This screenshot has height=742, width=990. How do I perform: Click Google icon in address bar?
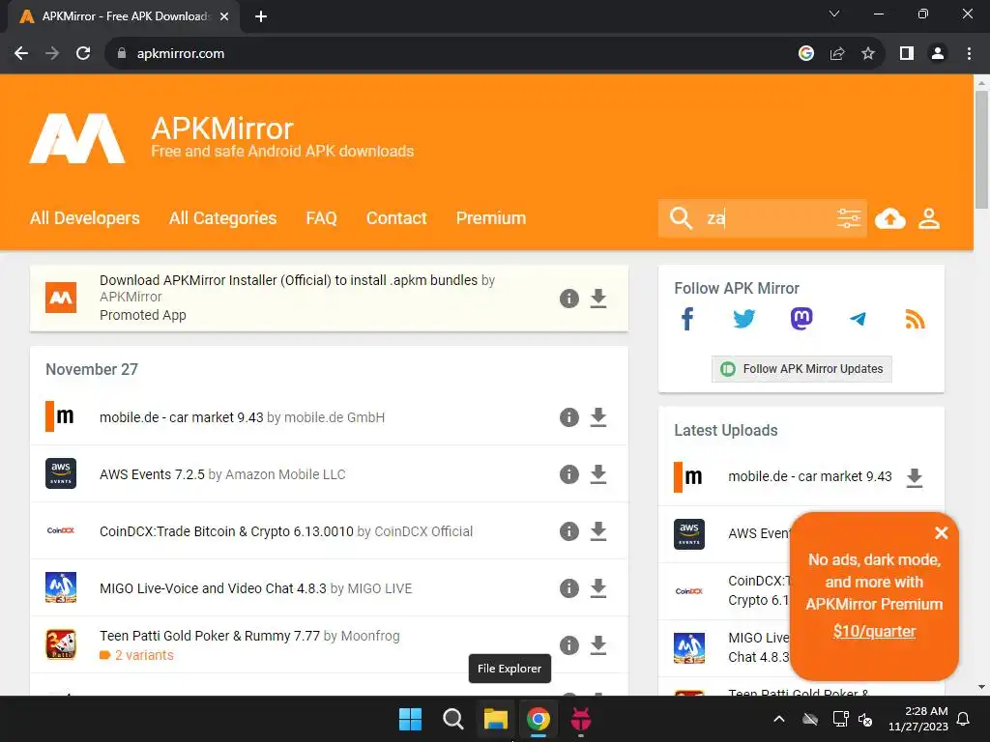805,54
